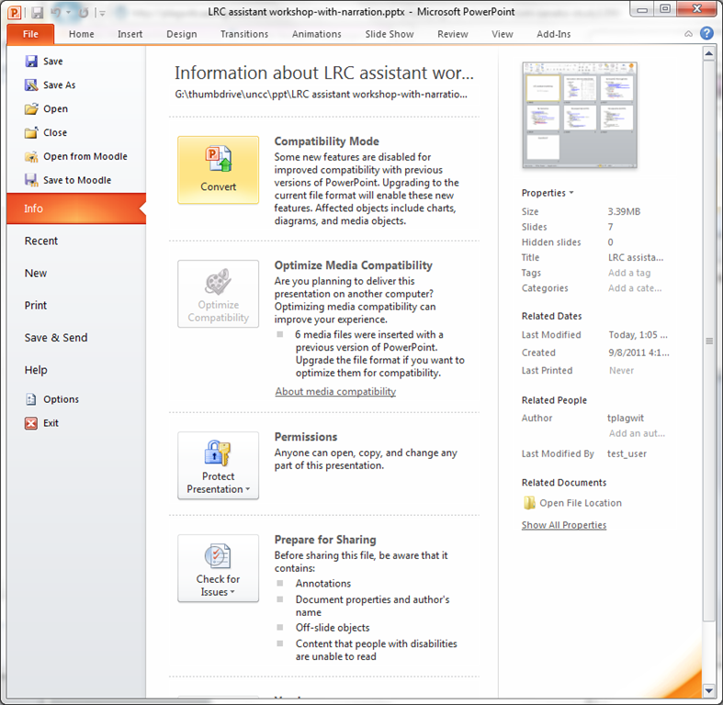Click the Help question mark icon
The height and width of the screenshot is (705, 723).
coord(706,34)
